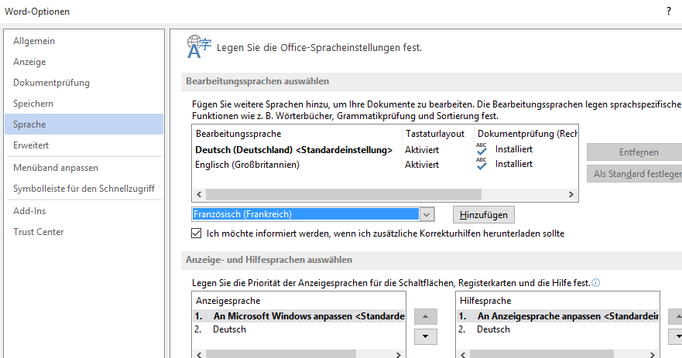The image size is (682, 358).
Task: Uncheck the Korrekturhilfen herunterladen notification checkbox
Action: point(196,234)
